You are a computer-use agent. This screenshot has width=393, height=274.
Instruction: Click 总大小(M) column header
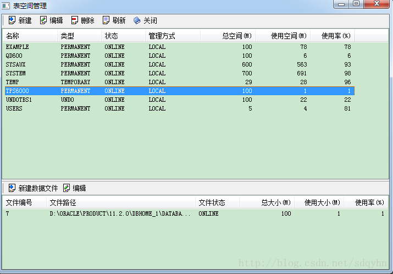[267, 202]
